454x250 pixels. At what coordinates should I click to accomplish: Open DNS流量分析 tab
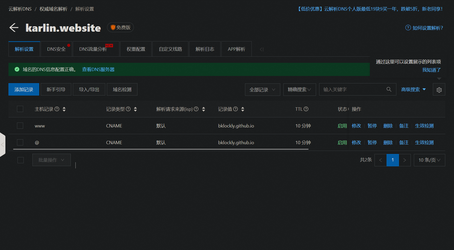click(x=96, y=49)
